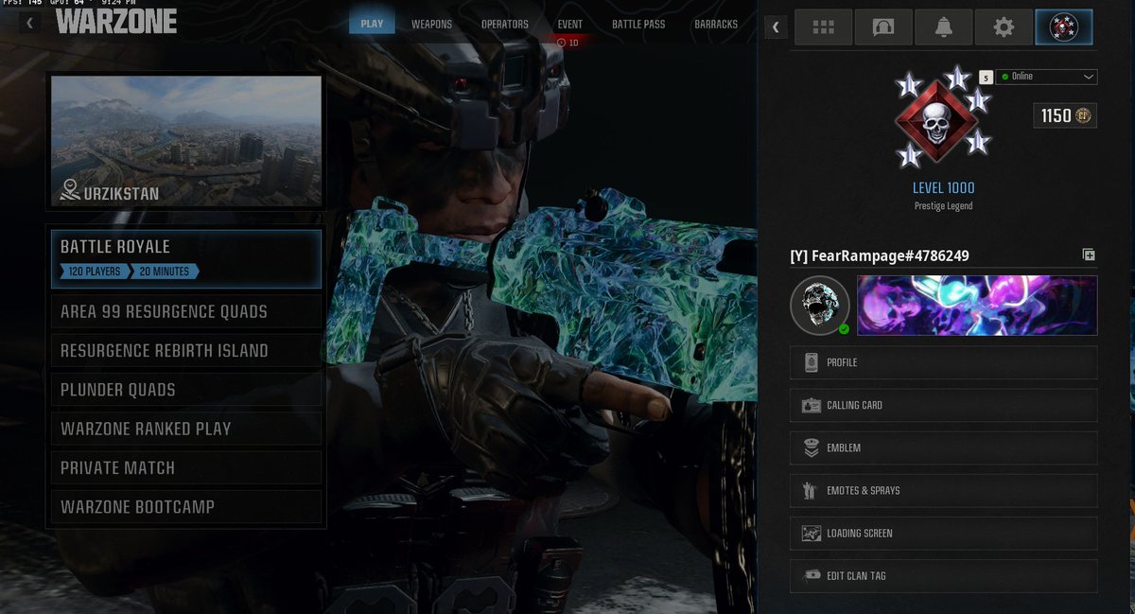The width and height of the screenshot is (1135, 614).
Task: Switch to the Battle Pass tab
Action: click(x=639, y=24)
